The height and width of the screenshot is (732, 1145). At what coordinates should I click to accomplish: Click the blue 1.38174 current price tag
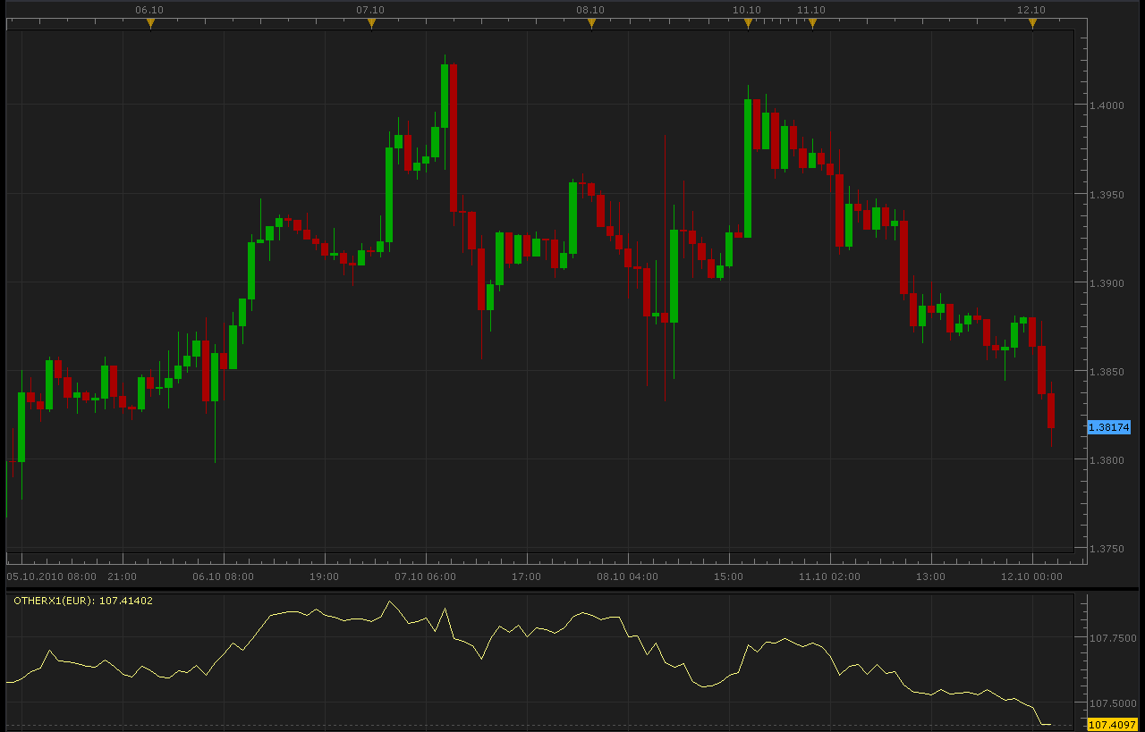1109,428
